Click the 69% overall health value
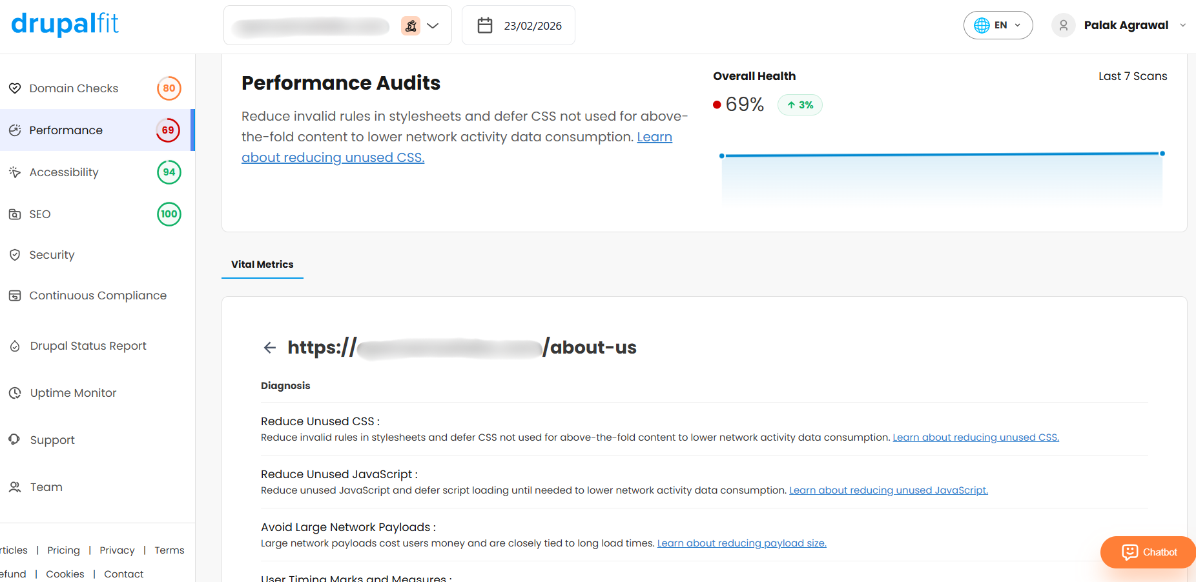The image size is (1196, 582). coord(745,105)
